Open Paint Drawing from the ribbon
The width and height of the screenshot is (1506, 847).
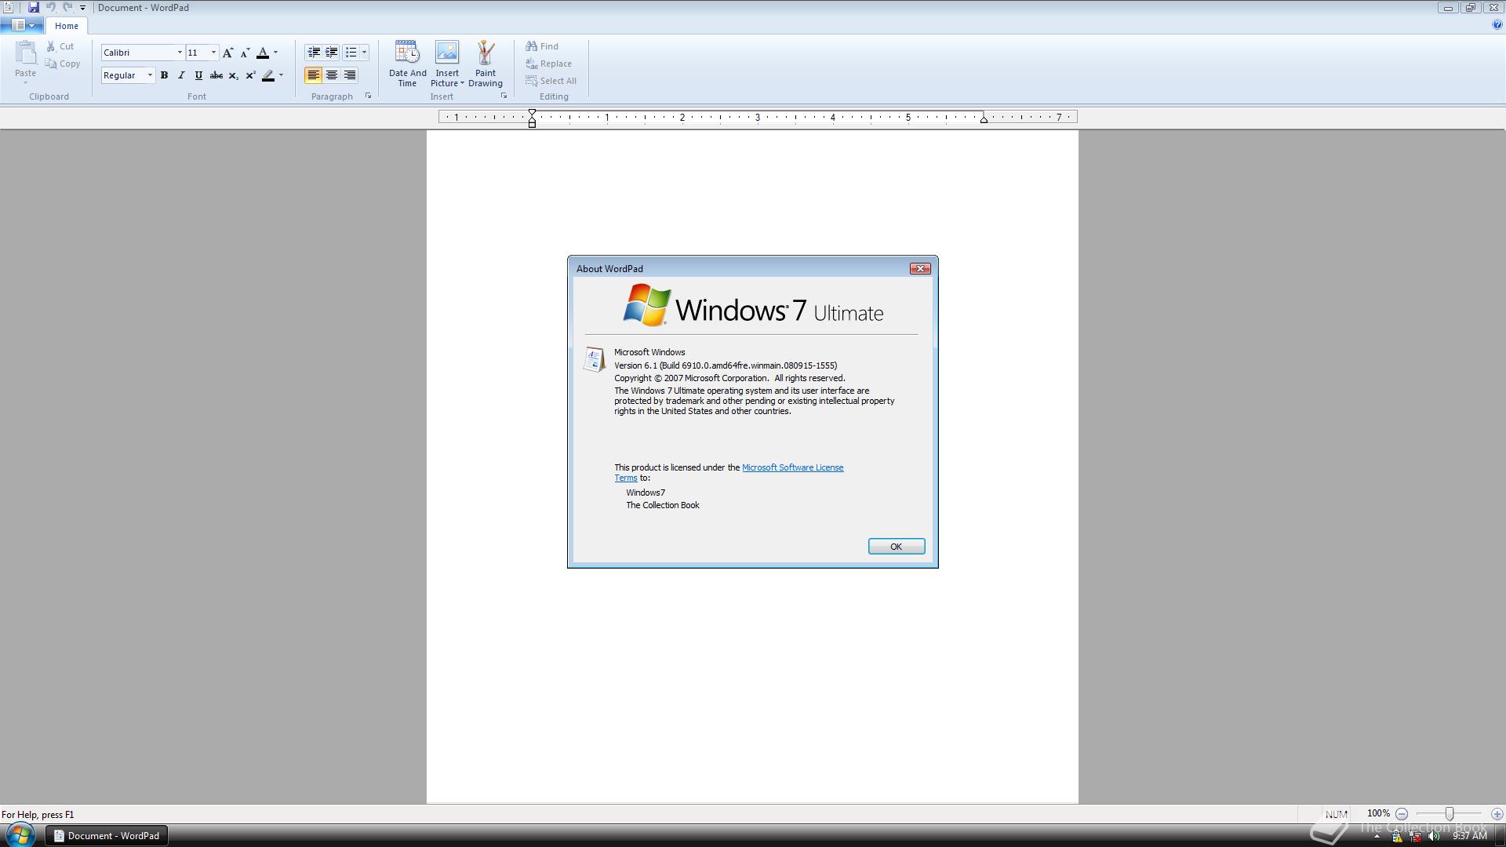click(485, 64)
